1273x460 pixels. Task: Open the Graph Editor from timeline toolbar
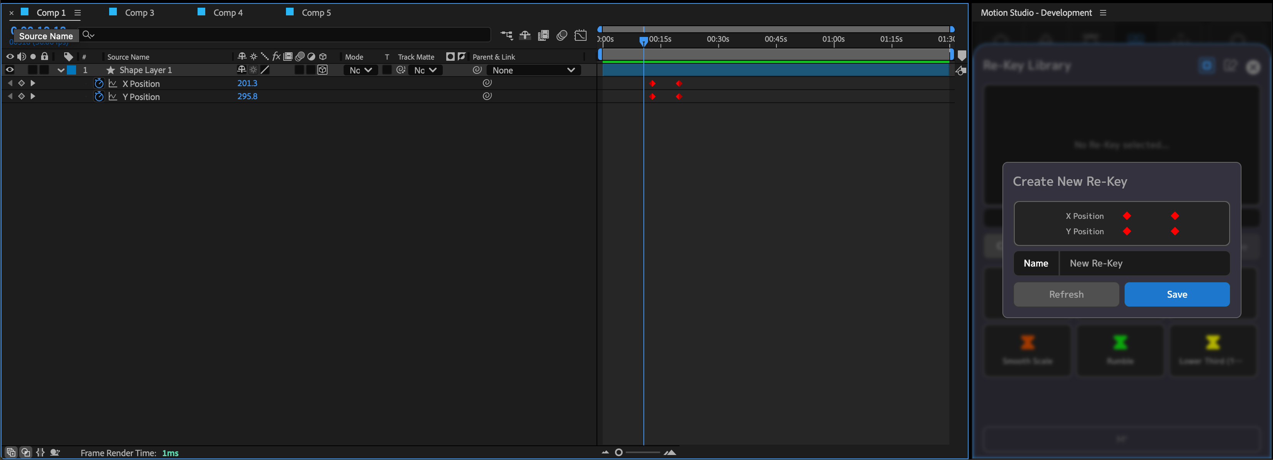[x=581, y=35]
